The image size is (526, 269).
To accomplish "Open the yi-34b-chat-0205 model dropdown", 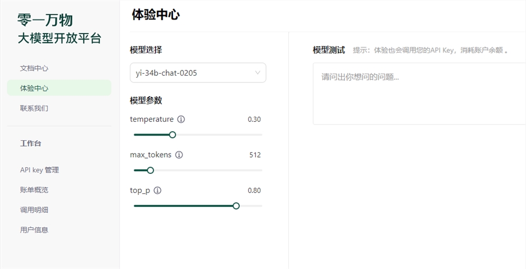I will (197, 73).
